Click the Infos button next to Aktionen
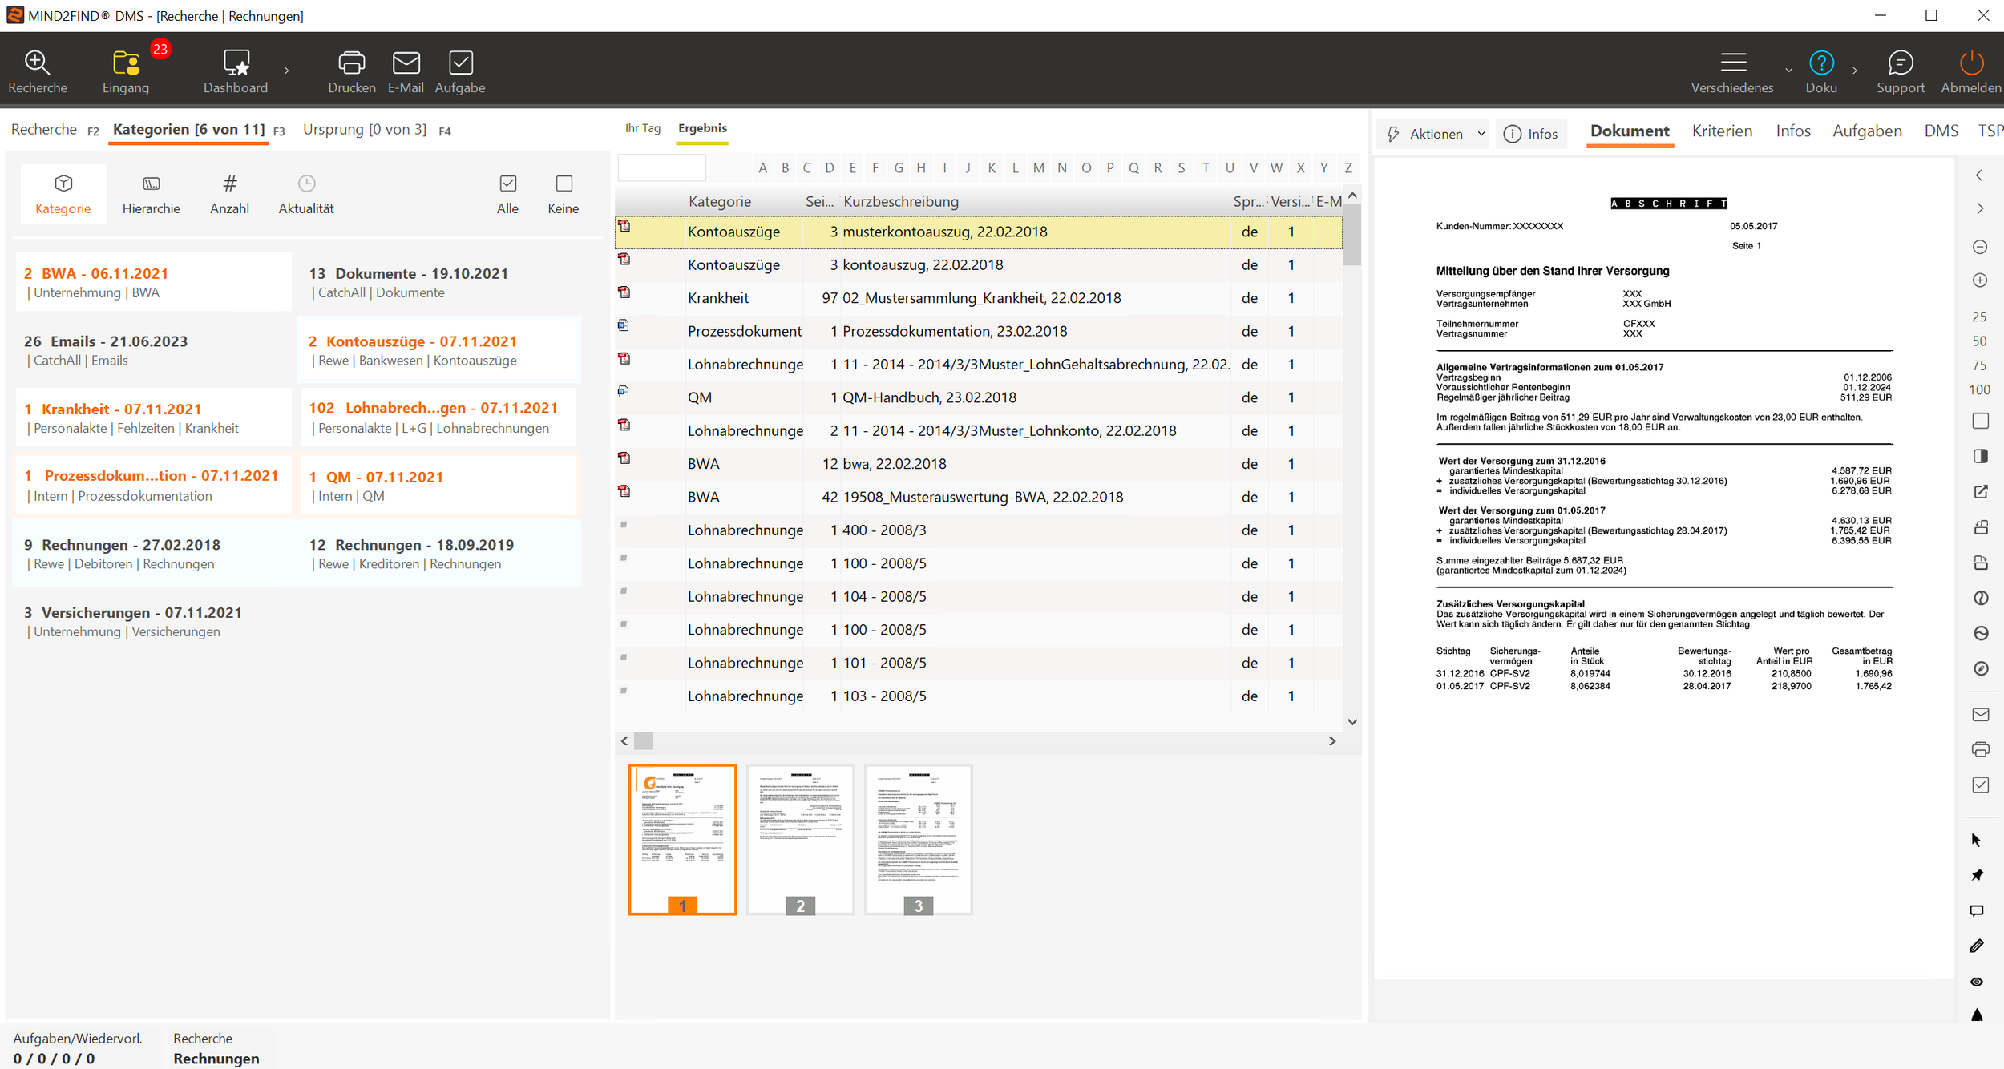 click(x=1530, y=134)
